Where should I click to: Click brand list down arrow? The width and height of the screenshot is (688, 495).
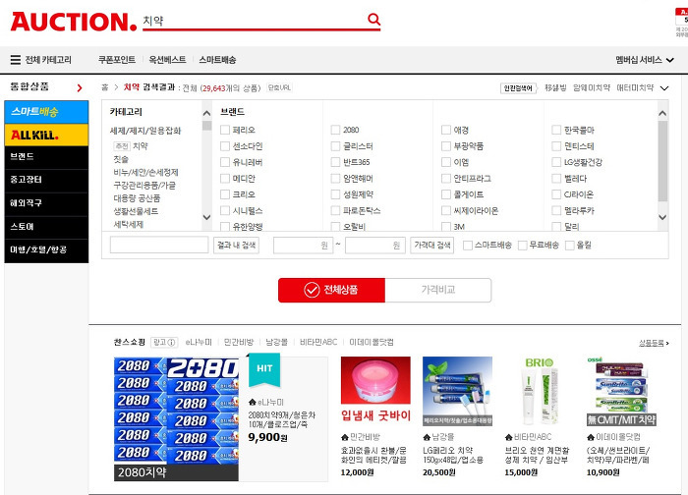pos(662,217)
